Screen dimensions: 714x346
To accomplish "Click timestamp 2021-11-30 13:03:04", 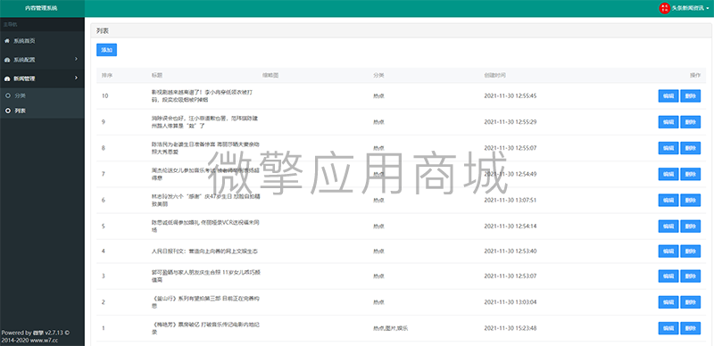I will [510, 302].
